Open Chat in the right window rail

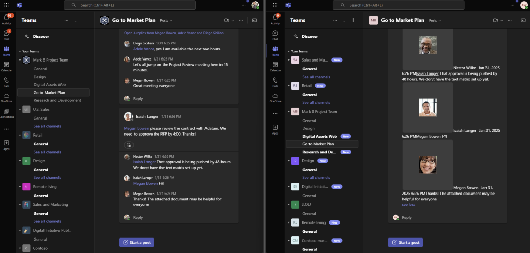[275, 35]
